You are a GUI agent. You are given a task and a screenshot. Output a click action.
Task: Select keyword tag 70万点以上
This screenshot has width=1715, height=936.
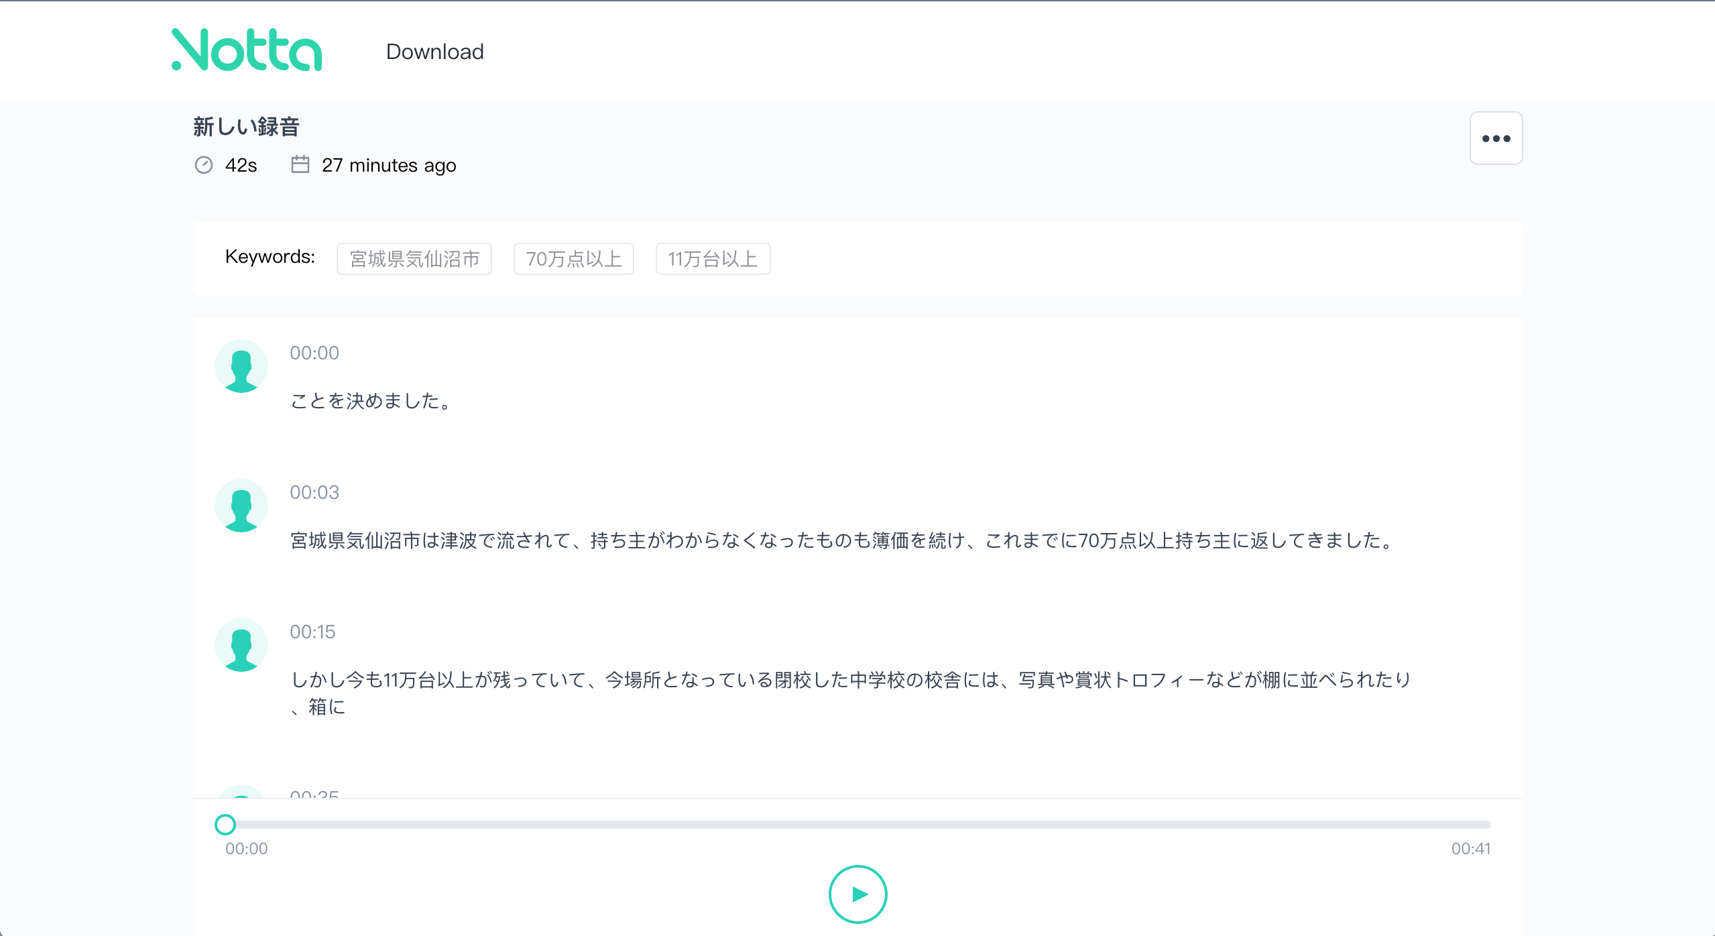tap(573, 259)
